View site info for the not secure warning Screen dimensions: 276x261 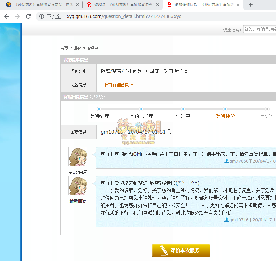pyautogui.click(x=42, y=16)
